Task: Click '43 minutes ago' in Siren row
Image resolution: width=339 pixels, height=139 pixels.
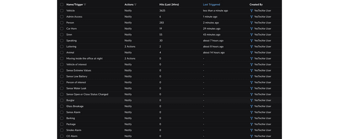Action: click(x=212, y=34)
